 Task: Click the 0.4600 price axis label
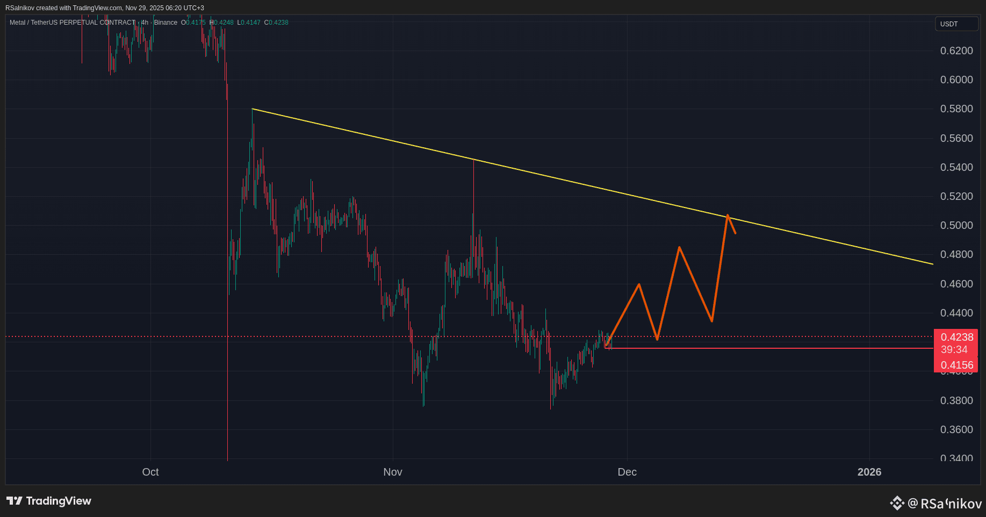[x=956, y=284]
